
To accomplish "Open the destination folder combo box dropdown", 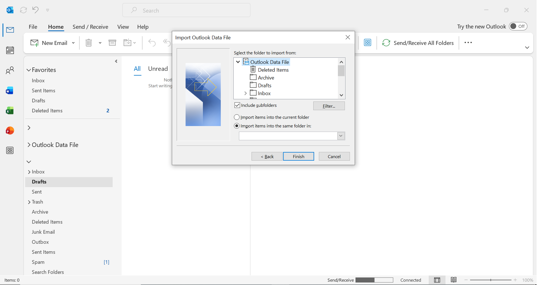I will pos(341,136).
